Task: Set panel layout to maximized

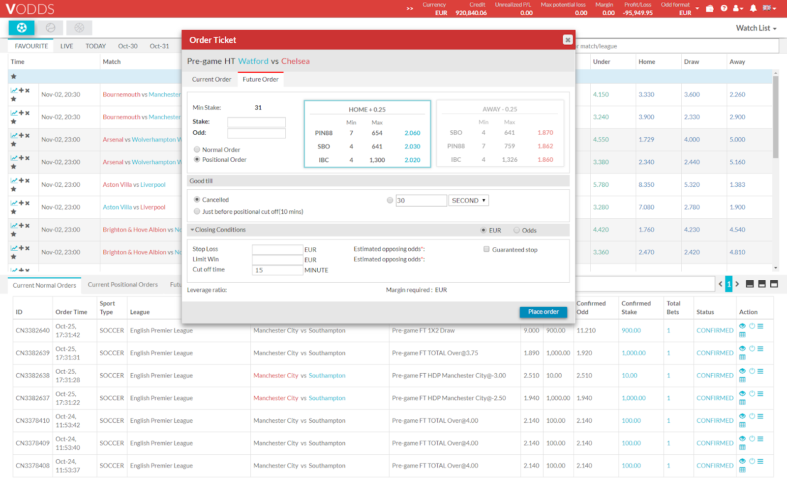Action: coord(774,284)
